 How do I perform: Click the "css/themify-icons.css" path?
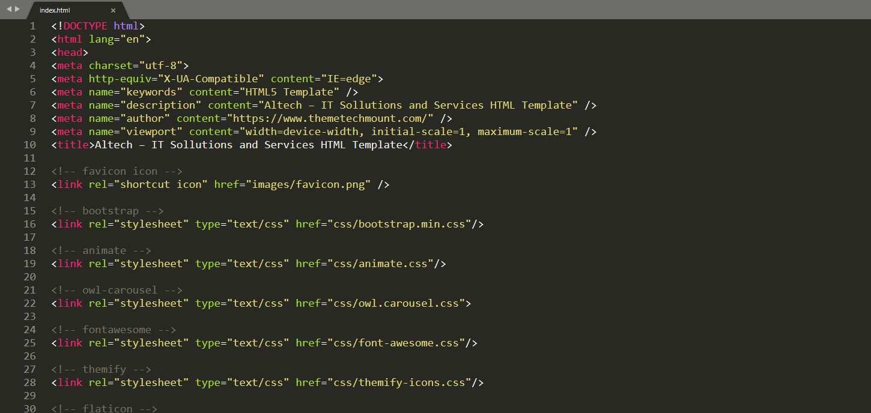(x=399, y=382)
